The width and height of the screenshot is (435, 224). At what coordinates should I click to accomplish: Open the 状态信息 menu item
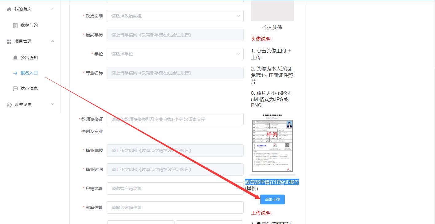(29, 88)
